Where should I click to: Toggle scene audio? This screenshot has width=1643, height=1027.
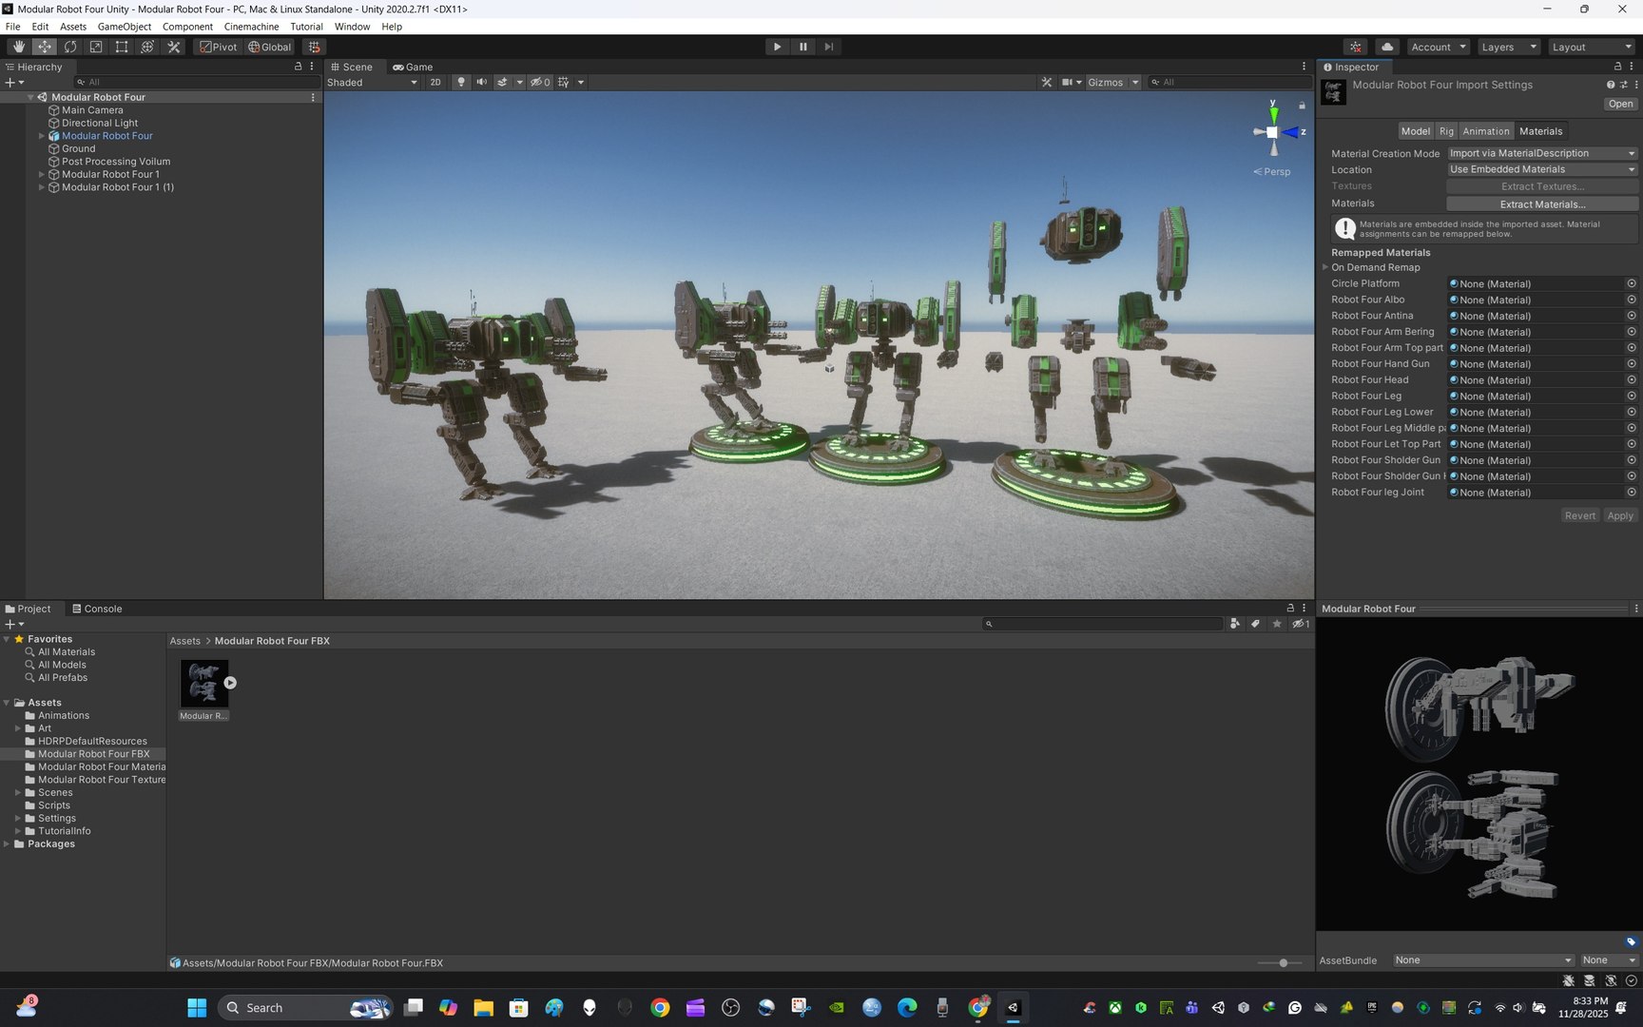481,82
